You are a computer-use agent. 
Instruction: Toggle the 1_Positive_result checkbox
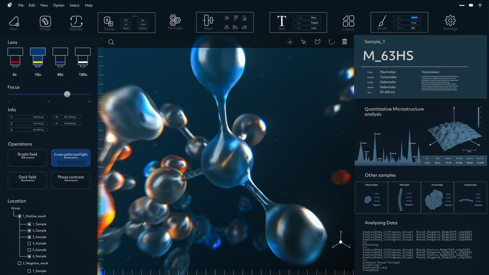[20, 216]
